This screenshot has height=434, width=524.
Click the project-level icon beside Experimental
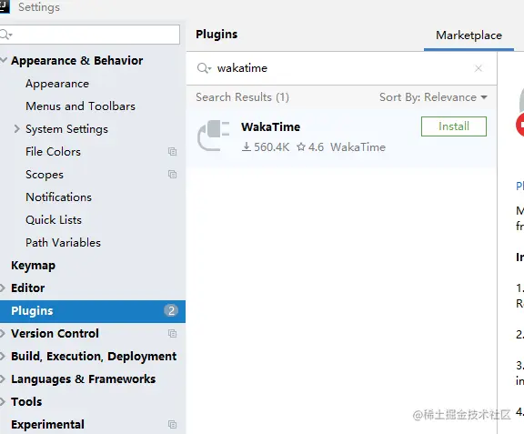pos(173,425)
